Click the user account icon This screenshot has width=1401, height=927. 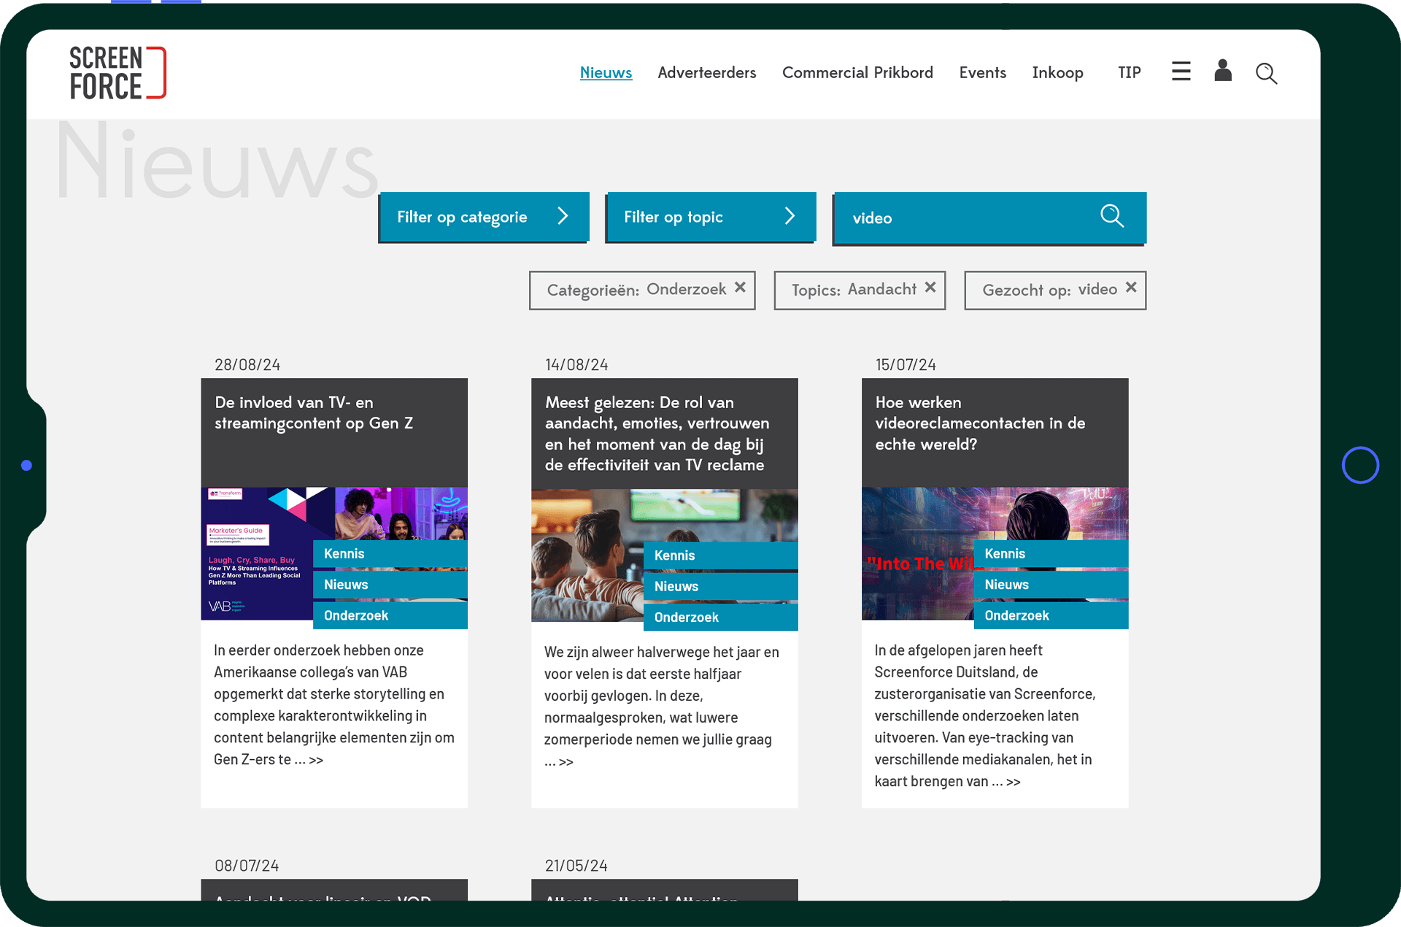click(x=1223, y=71)
